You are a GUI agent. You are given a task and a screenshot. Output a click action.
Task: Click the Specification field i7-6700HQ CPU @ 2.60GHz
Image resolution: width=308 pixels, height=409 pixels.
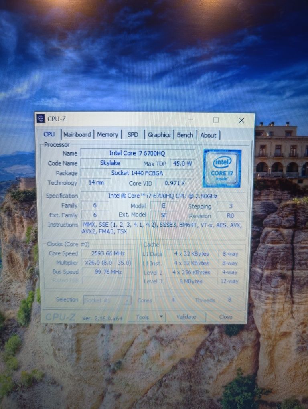coord(163,196)
